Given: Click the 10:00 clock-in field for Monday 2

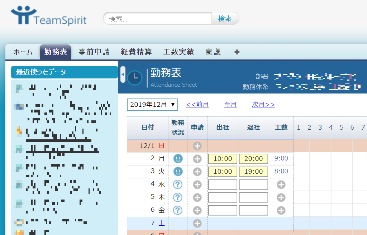Looking at the screenshot, I should pyautogui.click(x=223, y=159).
